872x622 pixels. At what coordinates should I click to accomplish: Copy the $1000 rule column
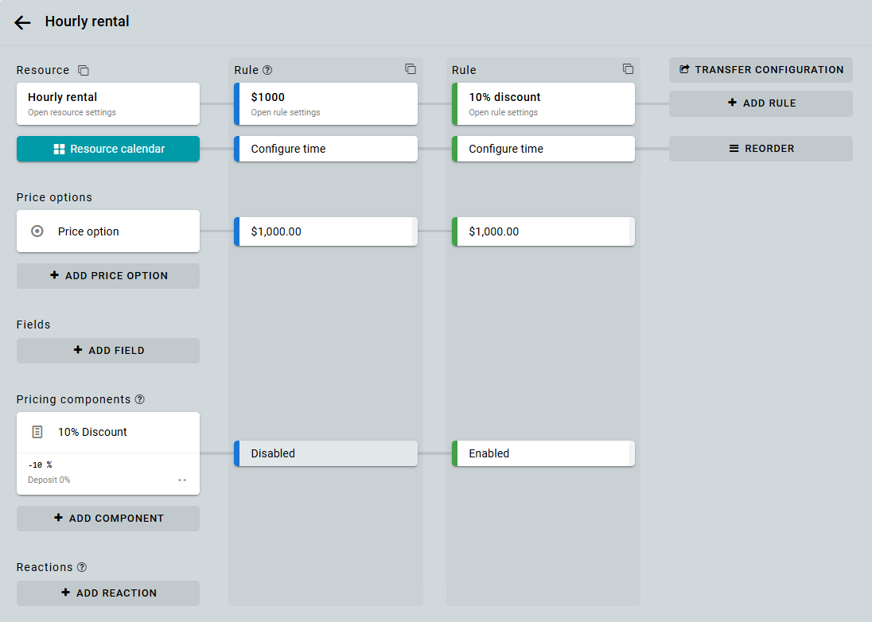tap(411, 69)
